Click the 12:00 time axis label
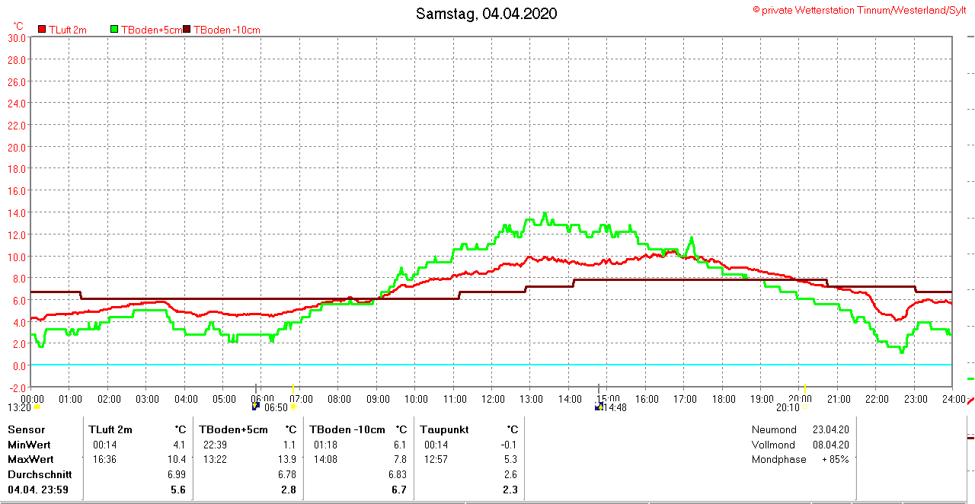 (493, 399)
